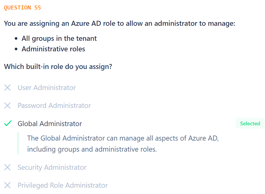The height and width of the screenshot is (194, 265).
Task: Click the 'All groups in the tenant' bullet
Action: pos(59,38)
